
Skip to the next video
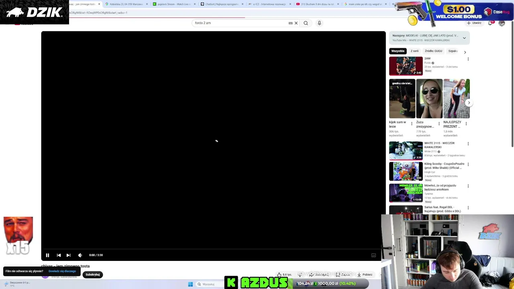click(68, 255)
